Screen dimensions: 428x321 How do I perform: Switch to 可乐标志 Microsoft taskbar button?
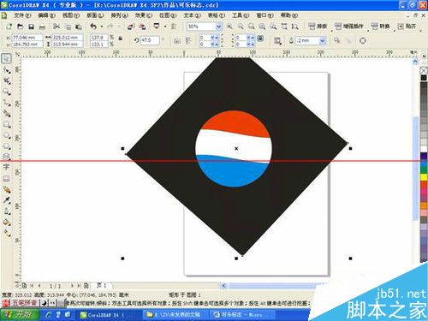[241, 315]
